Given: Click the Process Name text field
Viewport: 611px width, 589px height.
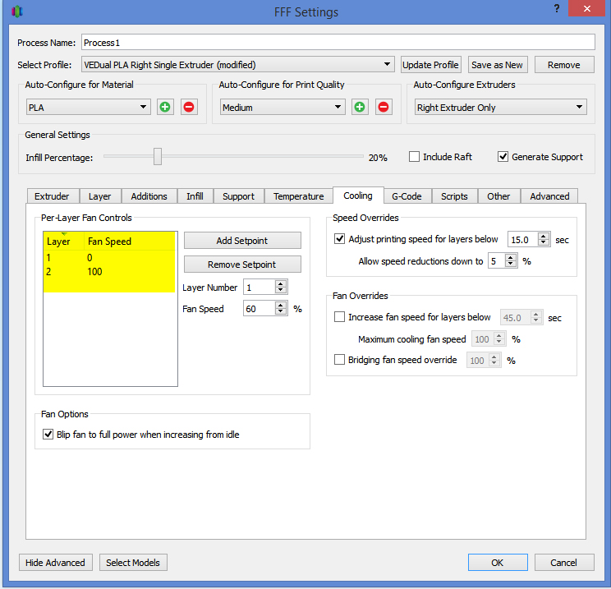Looking at the screenshot, I should (337, 42).
